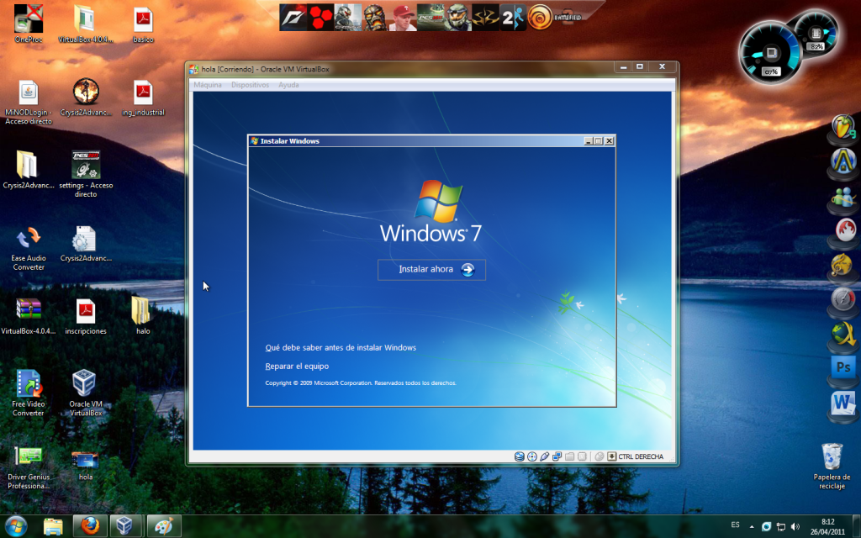Click the USB devices icon in VirtualBox status bar
Screen dimensions: 861x538
(544, 456)
